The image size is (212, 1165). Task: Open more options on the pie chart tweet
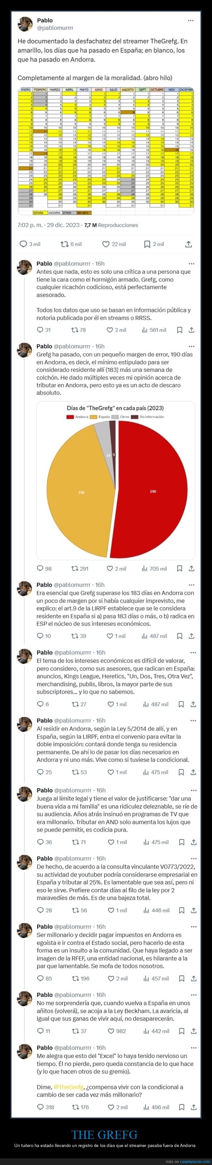[x=191, y=346]
